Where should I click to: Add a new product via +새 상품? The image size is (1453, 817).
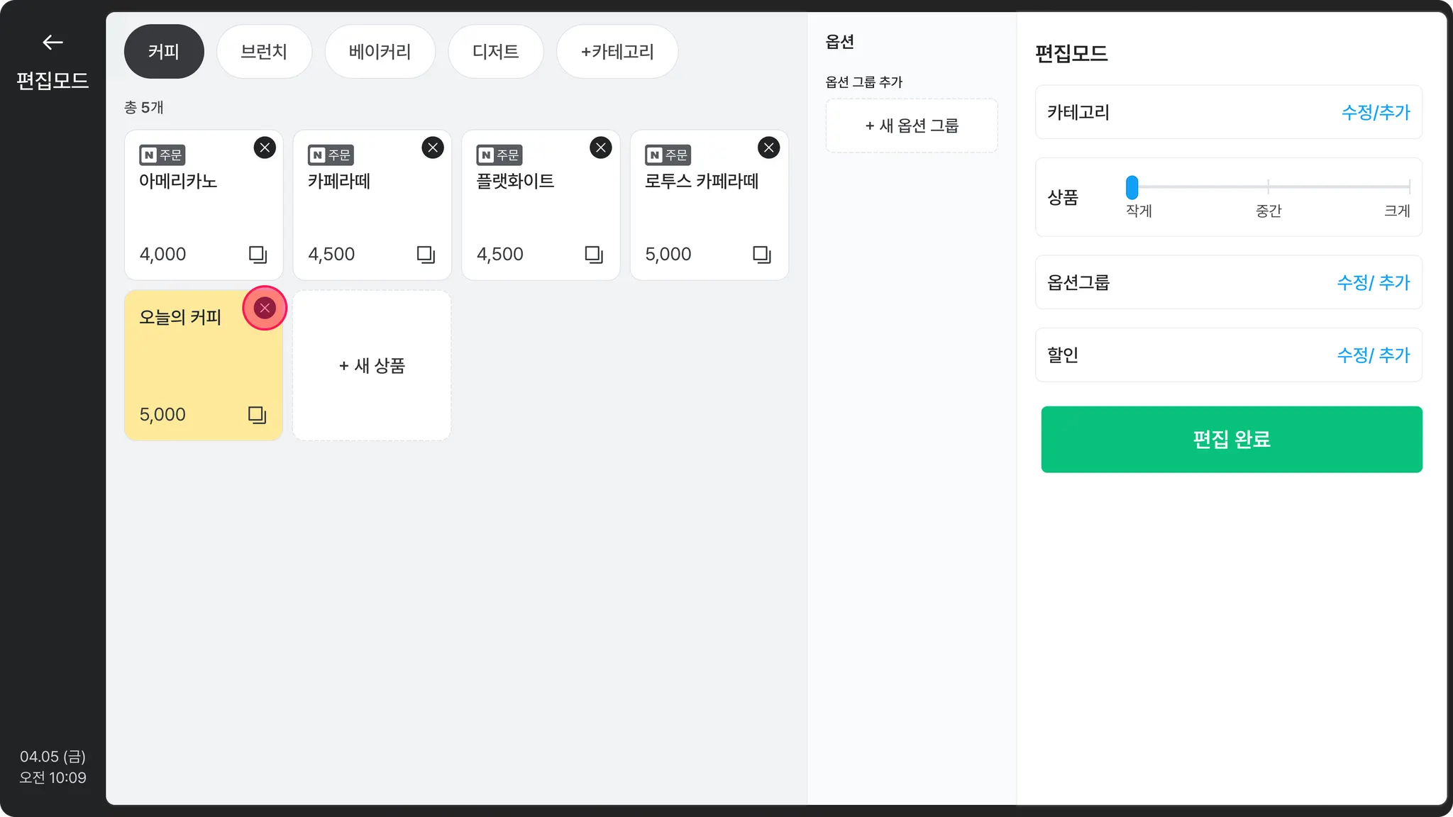372,365
